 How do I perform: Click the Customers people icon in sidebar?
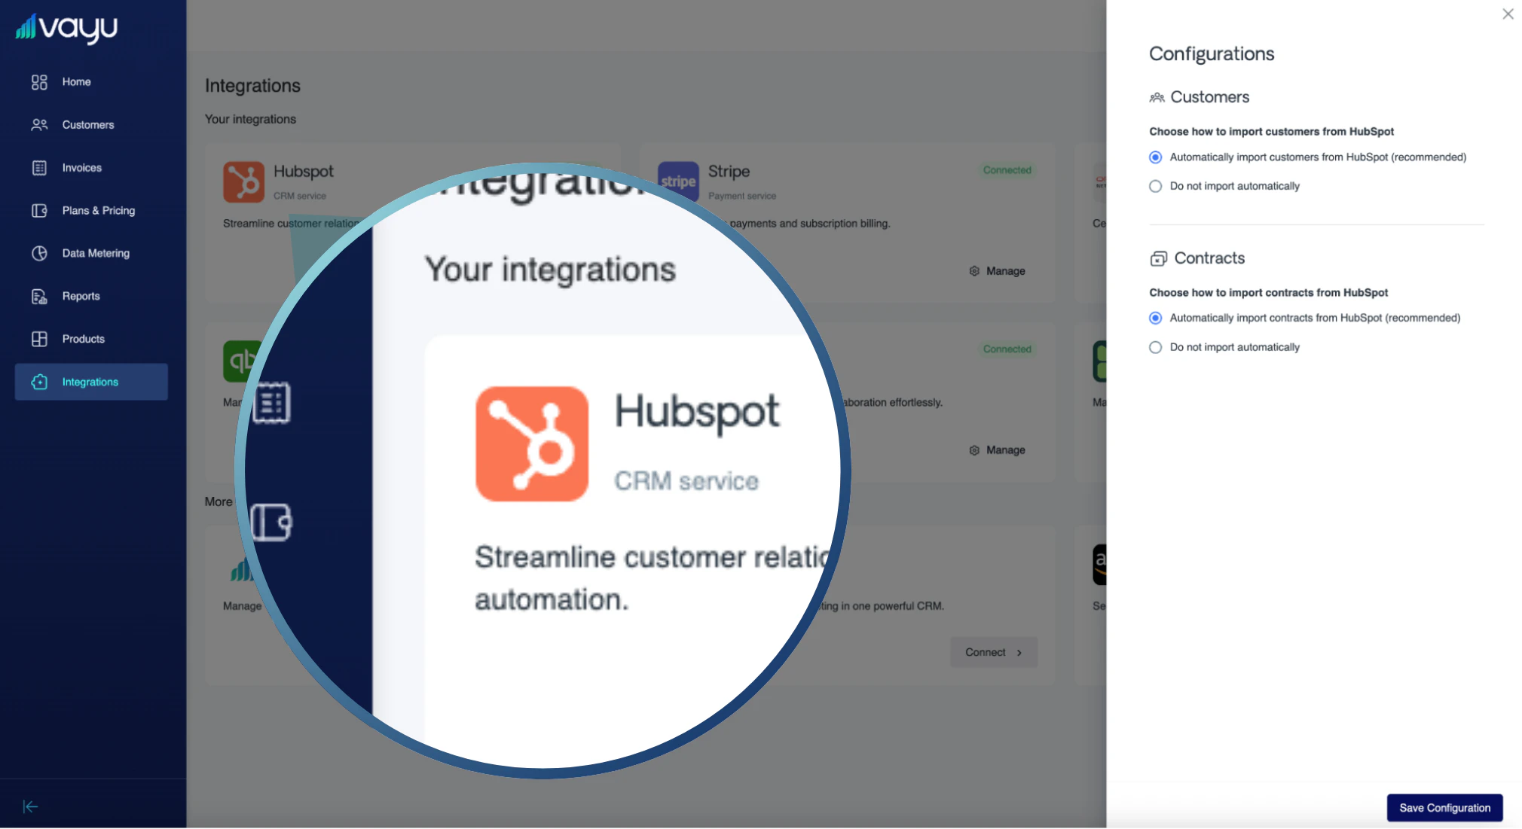pos(39,125)
